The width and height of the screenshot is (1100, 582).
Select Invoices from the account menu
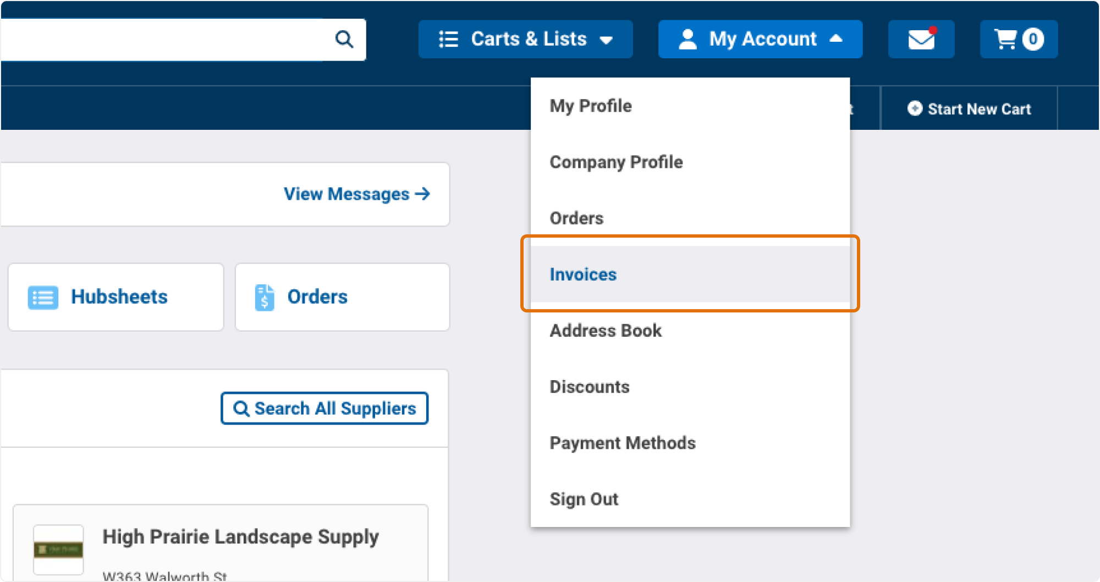583,274
